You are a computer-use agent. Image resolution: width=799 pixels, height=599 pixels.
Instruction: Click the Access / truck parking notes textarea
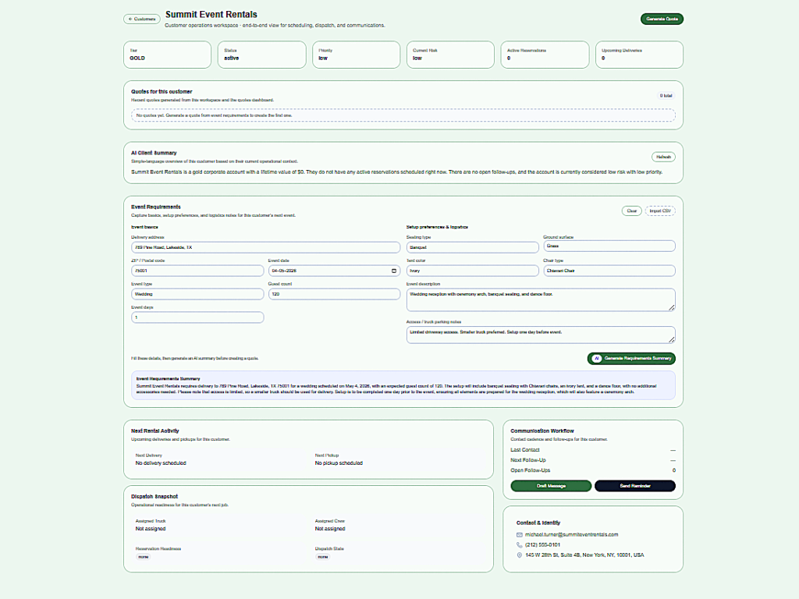pos(540,334)
